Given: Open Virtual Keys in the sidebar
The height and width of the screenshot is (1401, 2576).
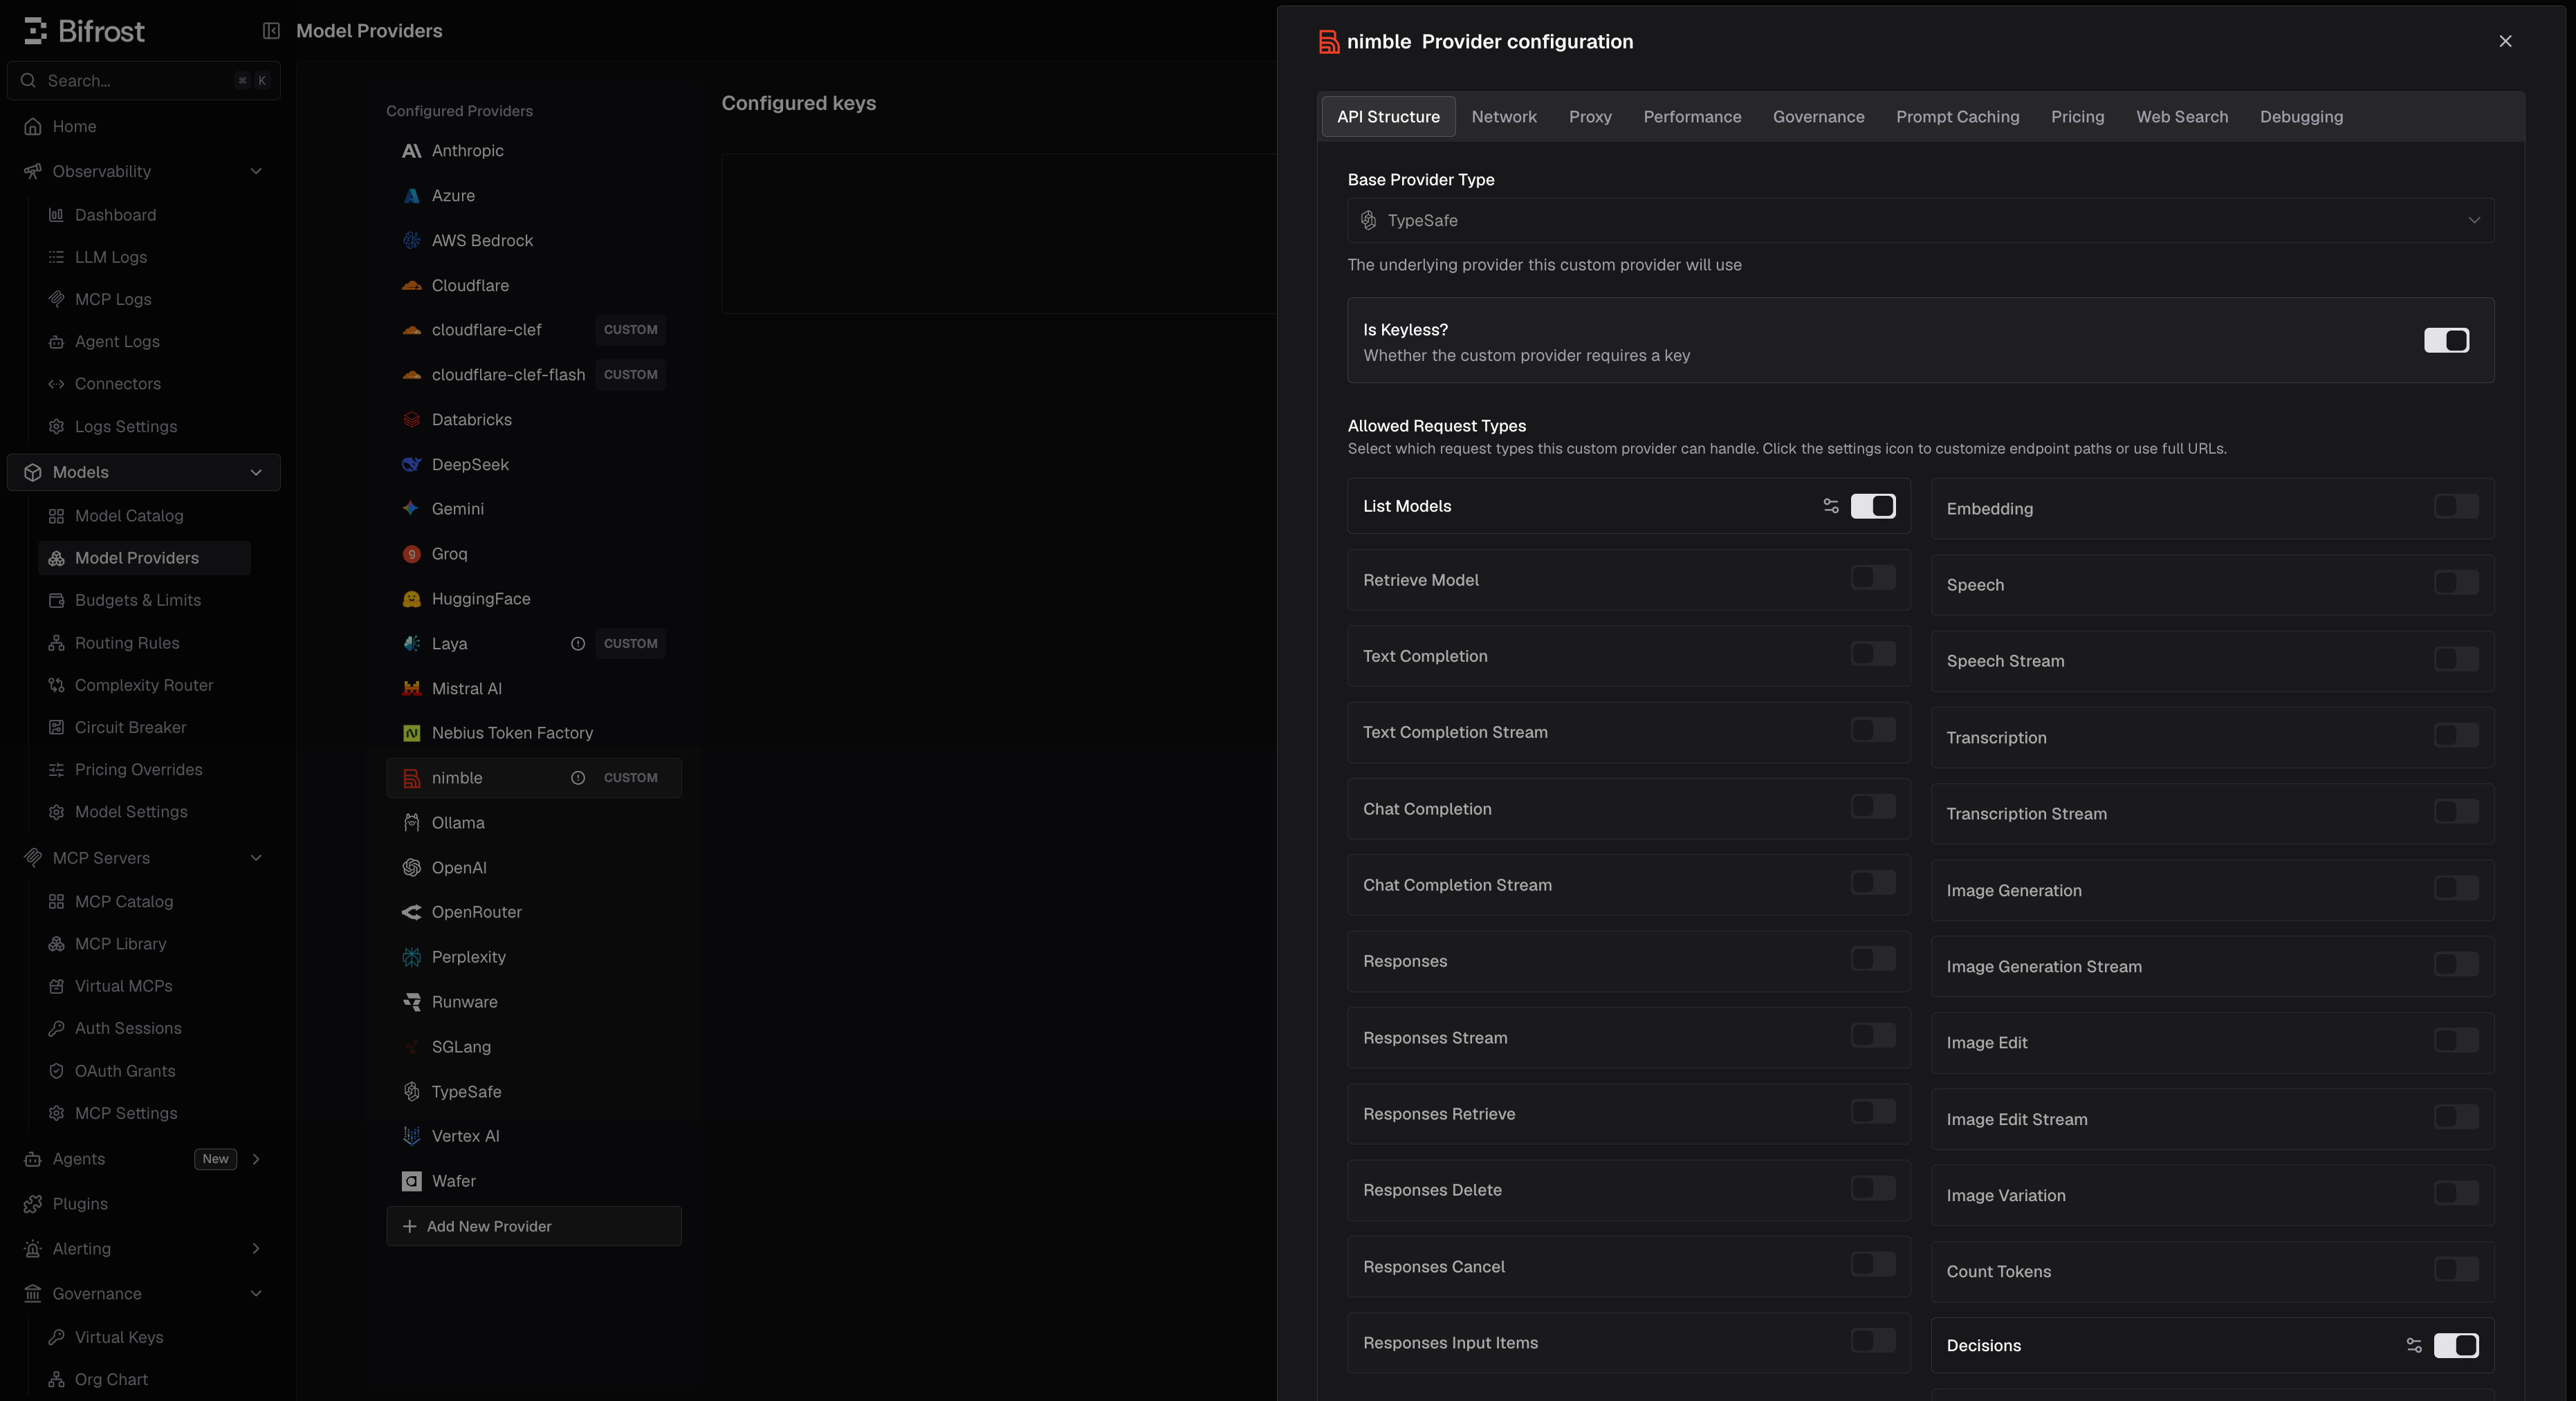Looking at the screenshot, I should point(119,1337).
